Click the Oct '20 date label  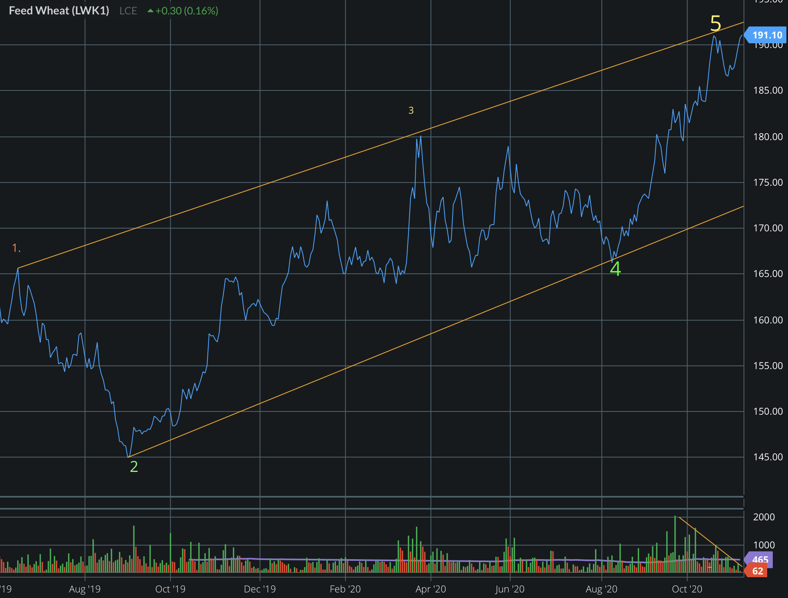tap(687, 589)
